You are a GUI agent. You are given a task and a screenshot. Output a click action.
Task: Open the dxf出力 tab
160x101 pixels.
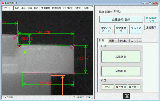click(x=124, y=41)
